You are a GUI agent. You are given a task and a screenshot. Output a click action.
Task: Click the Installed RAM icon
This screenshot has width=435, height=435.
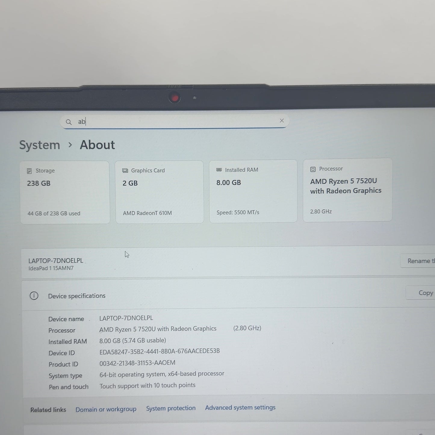[x=219, y=170]
